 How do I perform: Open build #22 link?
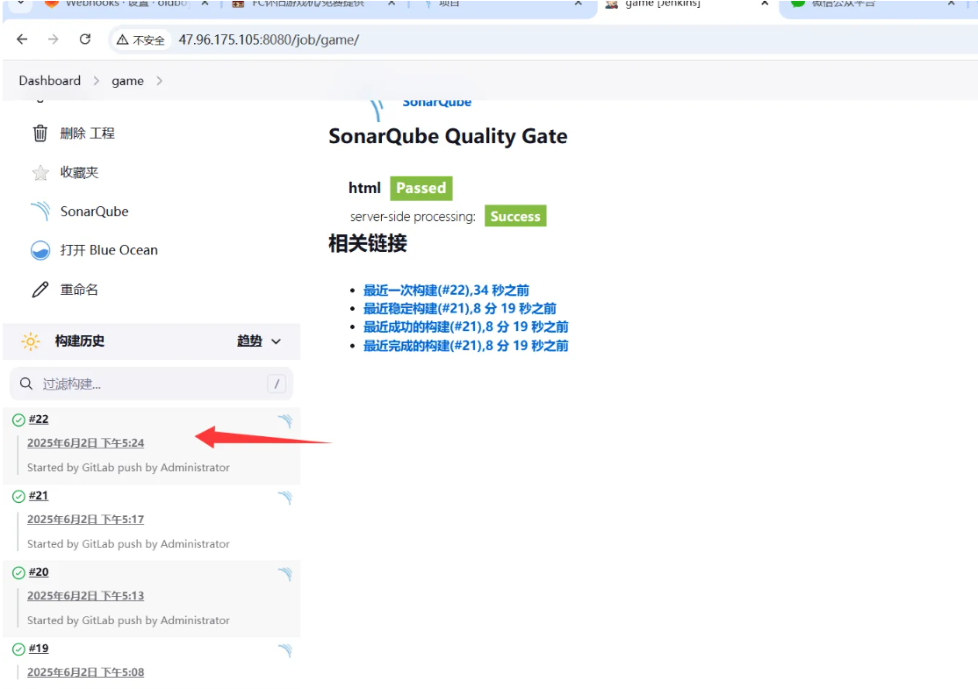pyautogui.click(x=39, y=419)
